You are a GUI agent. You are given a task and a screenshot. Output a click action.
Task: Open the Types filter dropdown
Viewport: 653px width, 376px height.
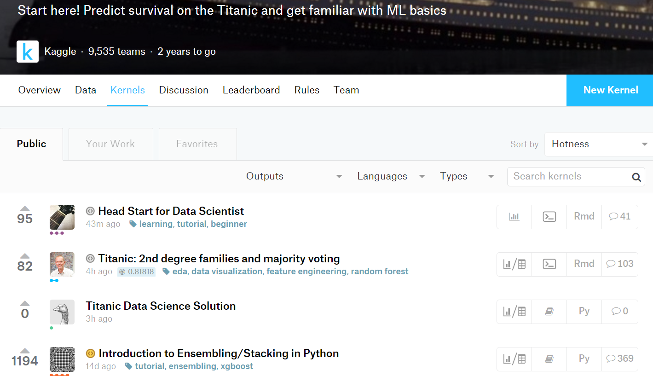pyautogui.click(x=467, y=176)
